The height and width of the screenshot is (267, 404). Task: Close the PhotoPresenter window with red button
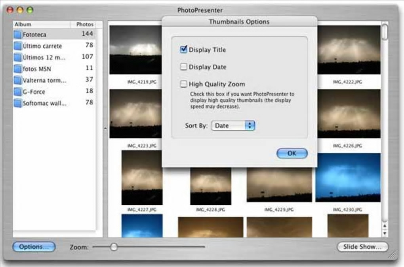[10, 10]
